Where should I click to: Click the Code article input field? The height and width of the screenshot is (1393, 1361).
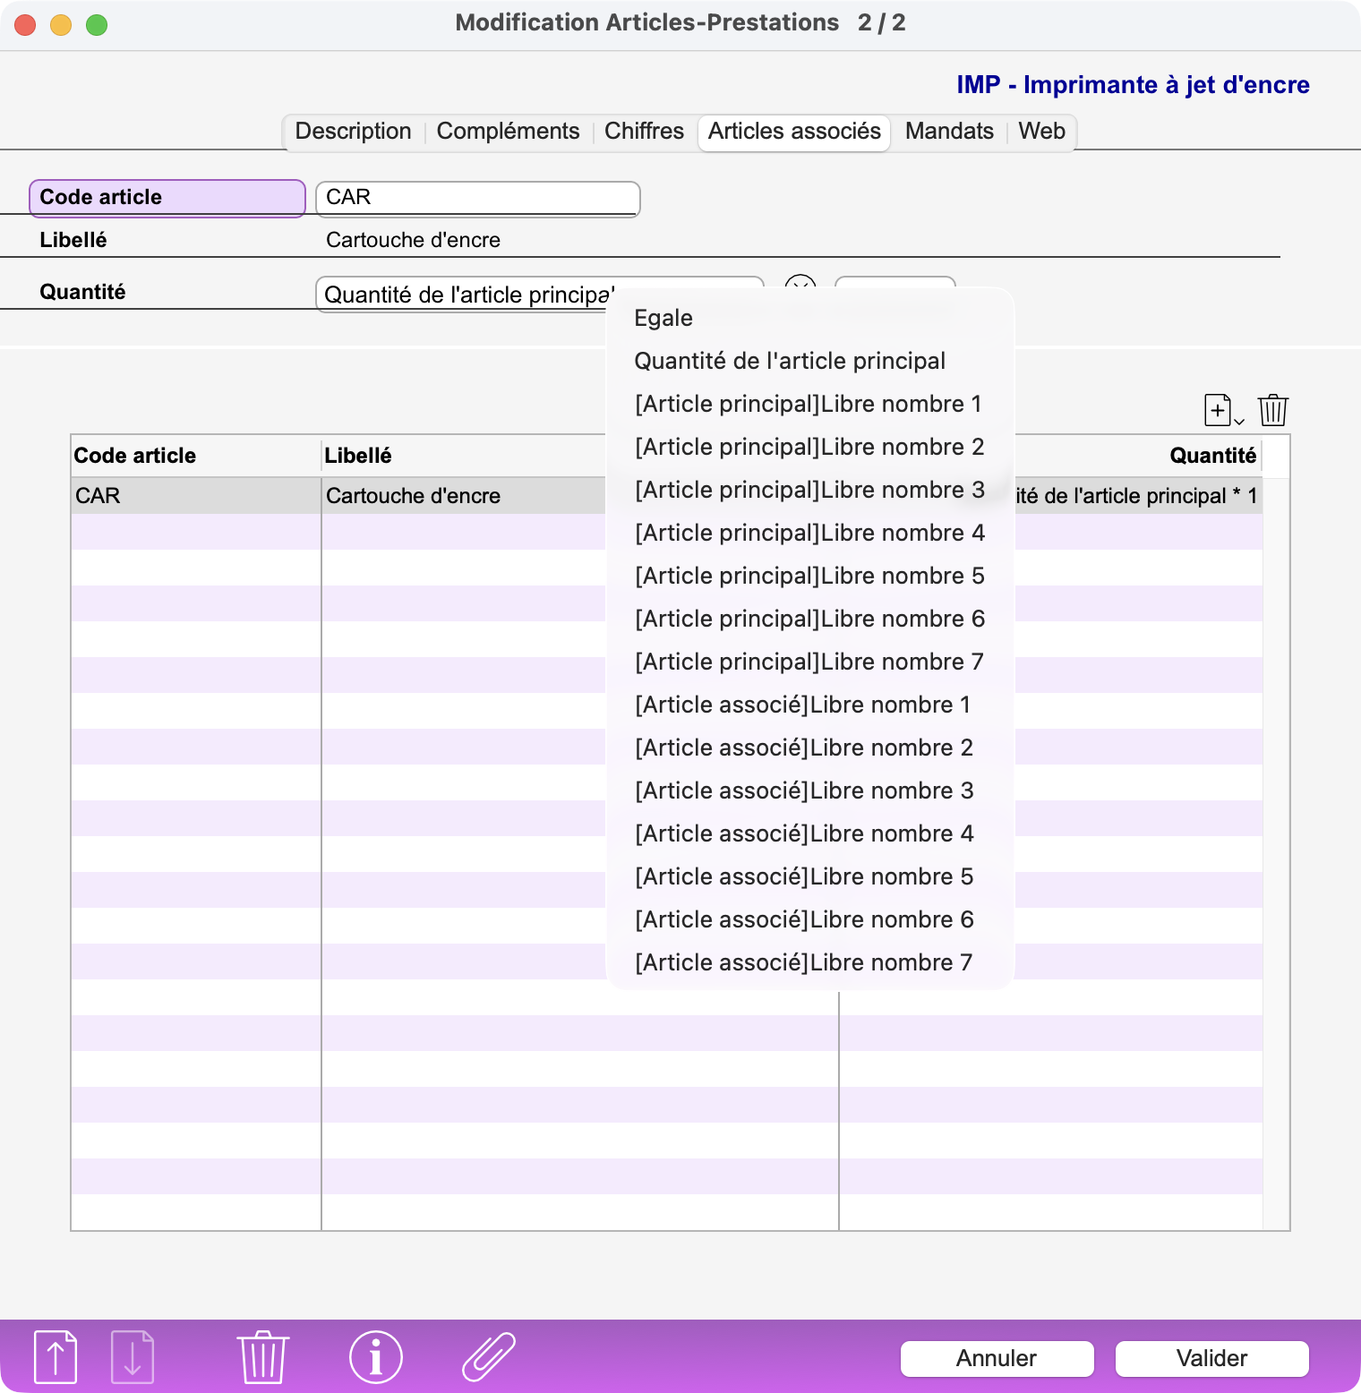478,198
